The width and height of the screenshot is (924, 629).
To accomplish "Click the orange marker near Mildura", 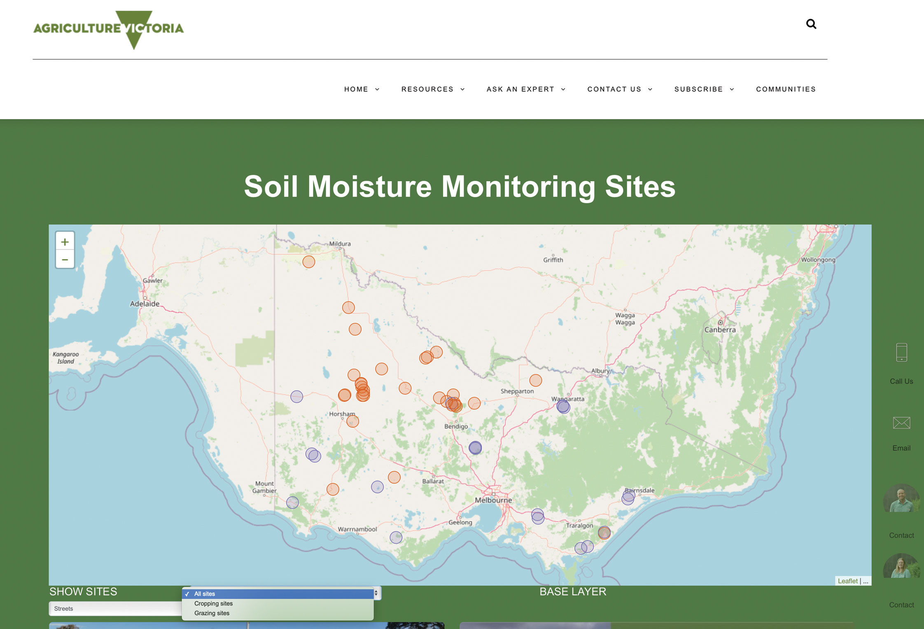I will [308, 262].
